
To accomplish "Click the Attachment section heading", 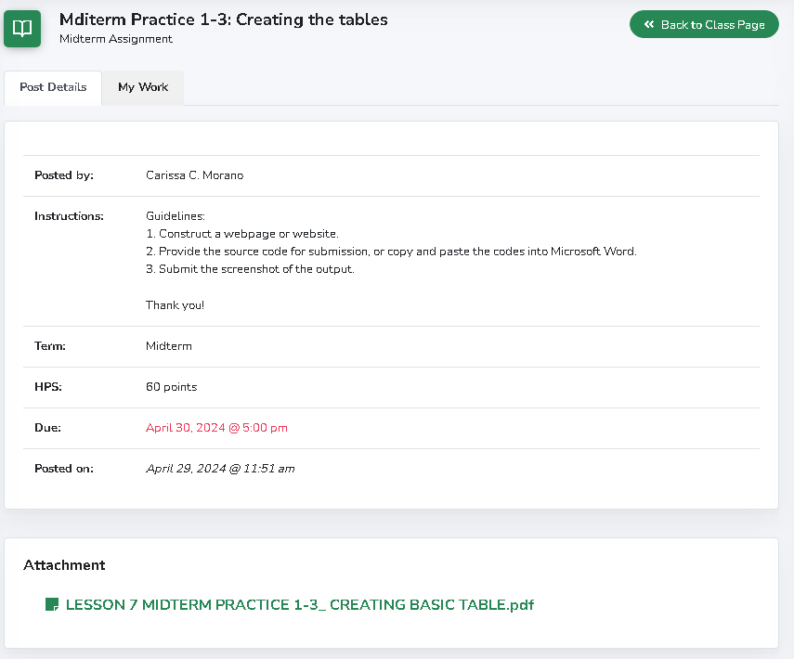I will (x=64, y=565).
